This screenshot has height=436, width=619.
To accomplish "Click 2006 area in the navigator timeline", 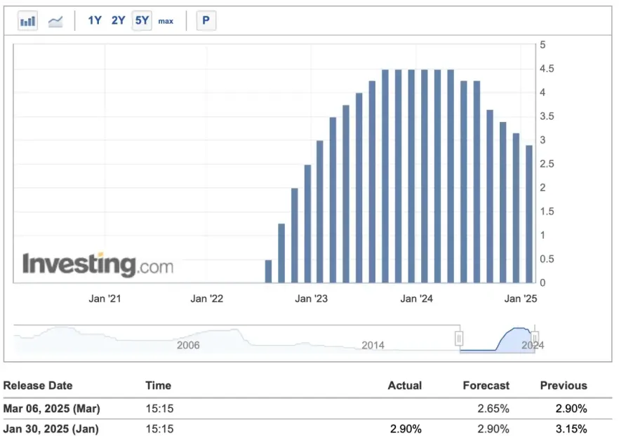I will (188, 345).
